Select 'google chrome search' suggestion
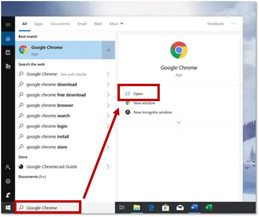259x217 pixels. pos(48,116)
